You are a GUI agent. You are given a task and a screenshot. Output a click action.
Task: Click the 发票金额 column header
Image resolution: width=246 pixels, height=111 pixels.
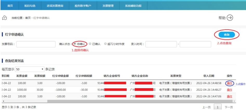[22, 76]
